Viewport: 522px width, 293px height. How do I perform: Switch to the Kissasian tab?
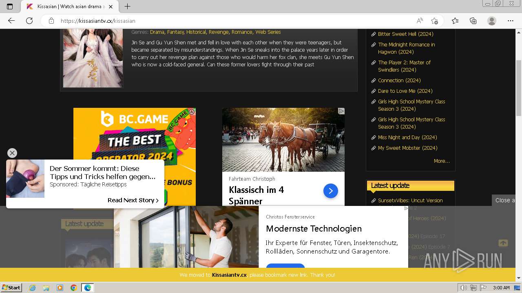pos(69,7)
